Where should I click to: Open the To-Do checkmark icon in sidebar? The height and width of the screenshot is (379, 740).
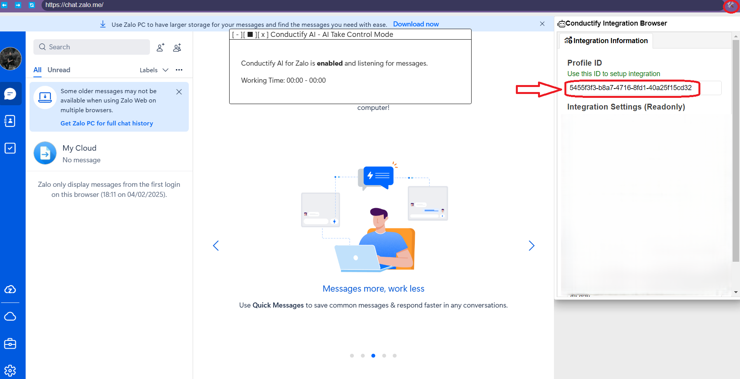tap(11, 148)
